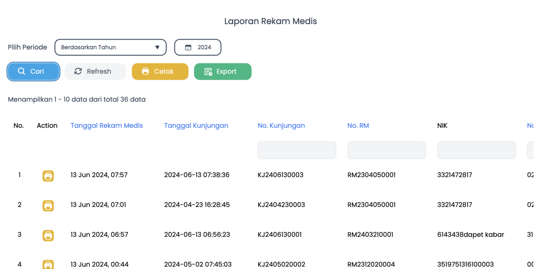This screenshot has width=542, height=269.
Task: Click the magnifier icon in the Cari button
Action: click(x=22, y=71)
